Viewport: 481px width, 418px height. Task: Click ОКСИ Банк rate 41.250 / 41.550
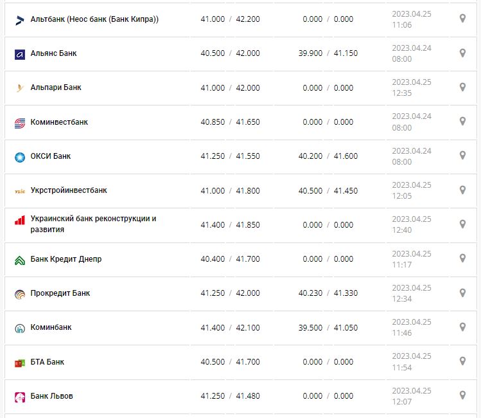[x=230, y=156]
